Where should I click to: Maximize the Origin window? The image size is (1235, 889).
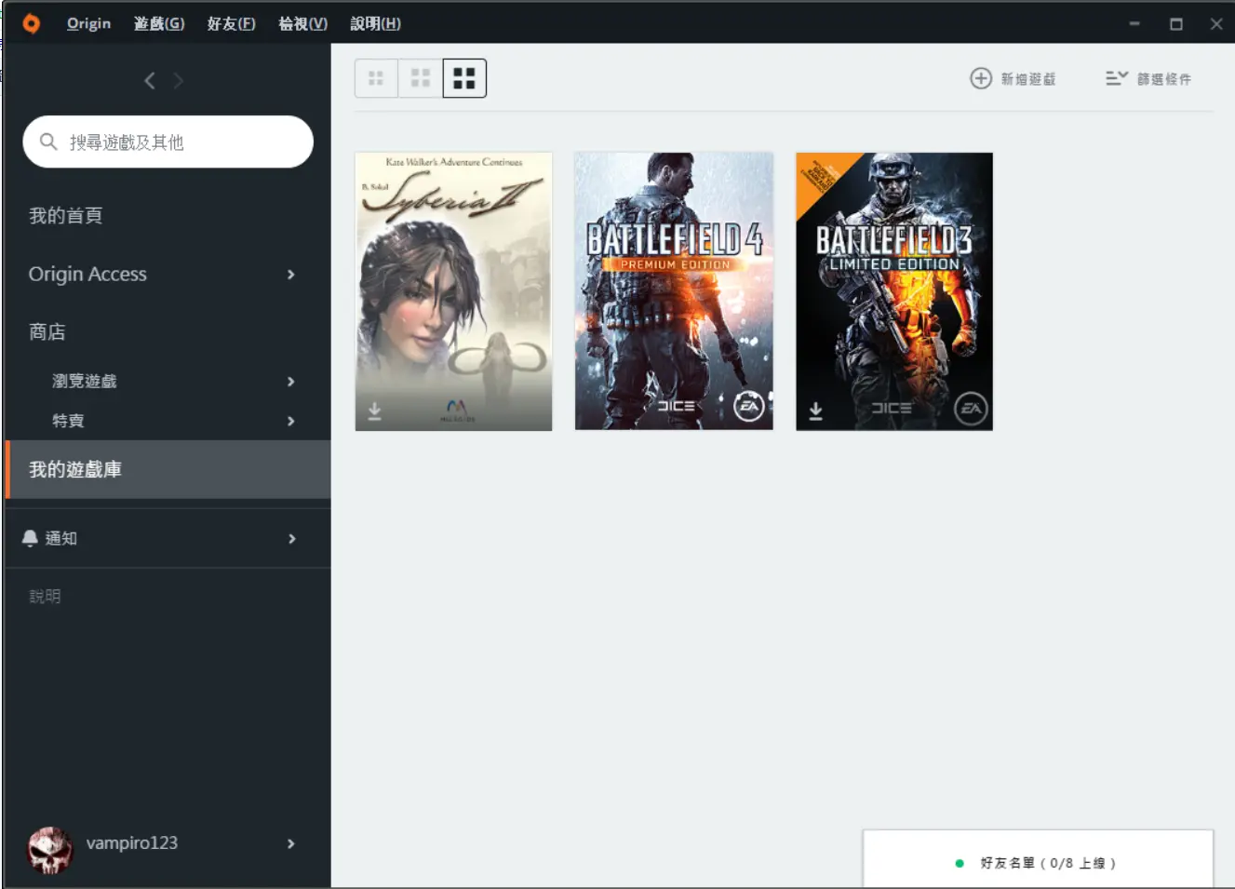pyautogui.click(x=1176, y=23)
